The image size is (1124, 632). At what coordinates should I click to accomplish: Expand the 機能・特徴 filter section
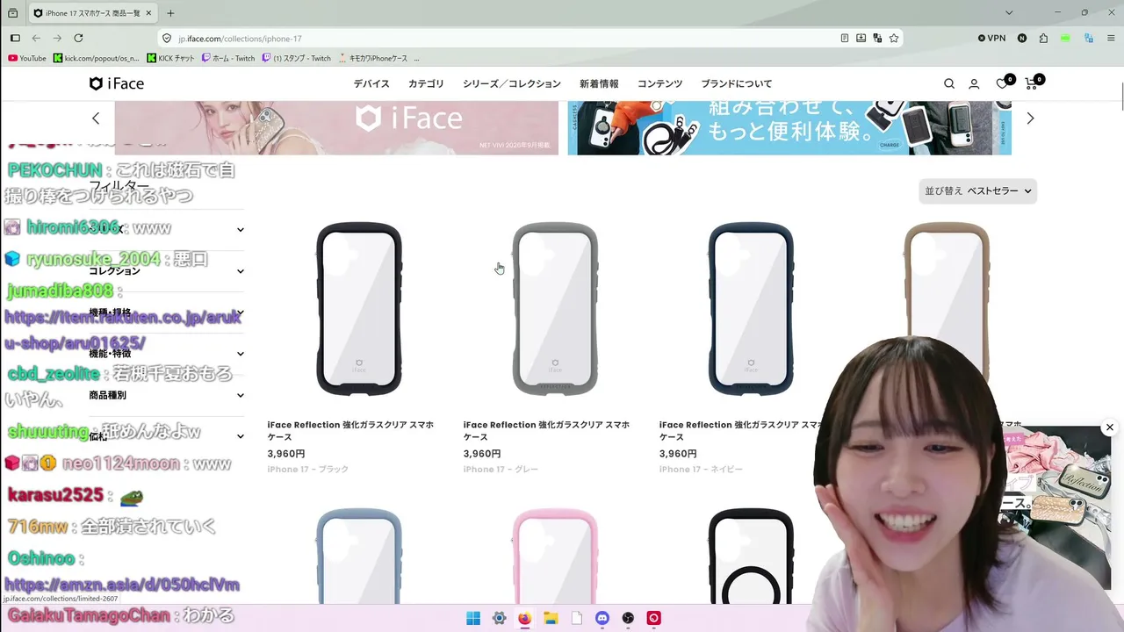tap(167, 354)
